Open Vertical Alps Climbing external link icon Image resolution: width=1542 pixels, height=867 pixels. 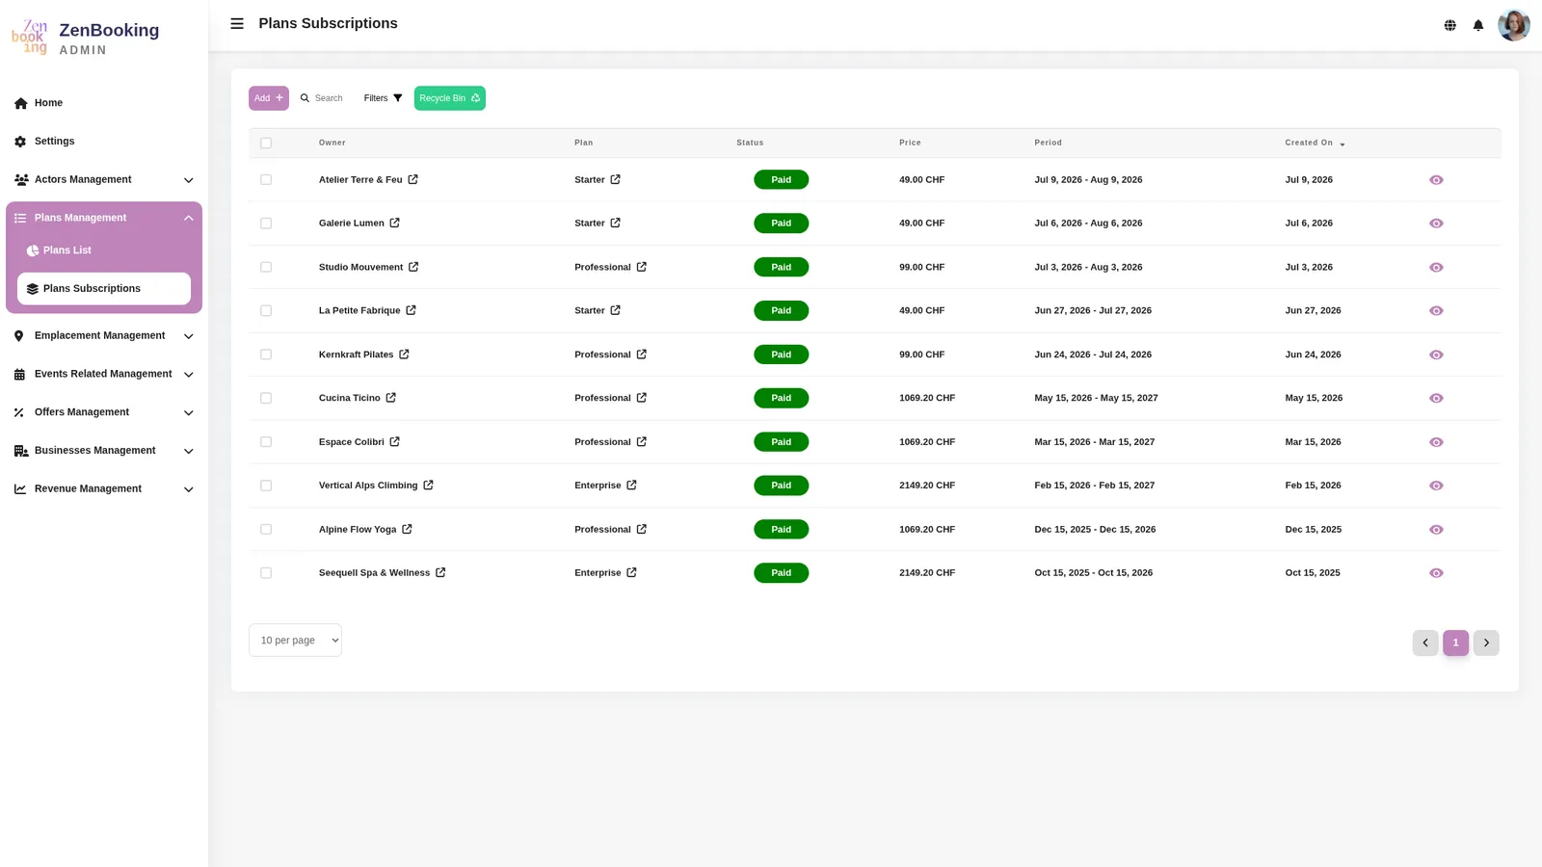click(428, 486)
